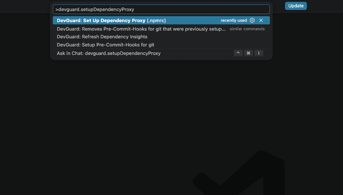Run DevGuard: Set Up Dependency Proxy (.npmrc)
The width and height of the screenshot is (343, 195).
point(161,20)
